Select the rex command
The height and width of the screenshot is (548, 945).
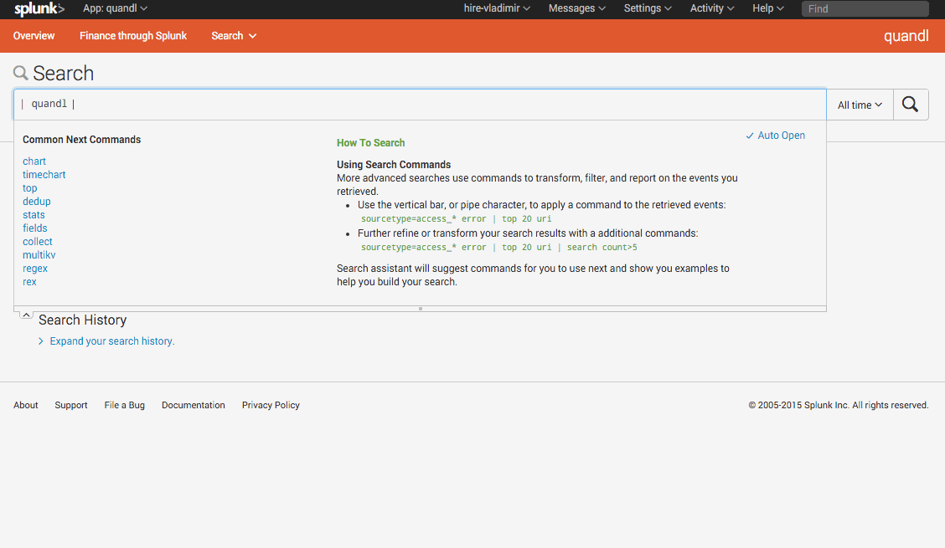point(29,282)
